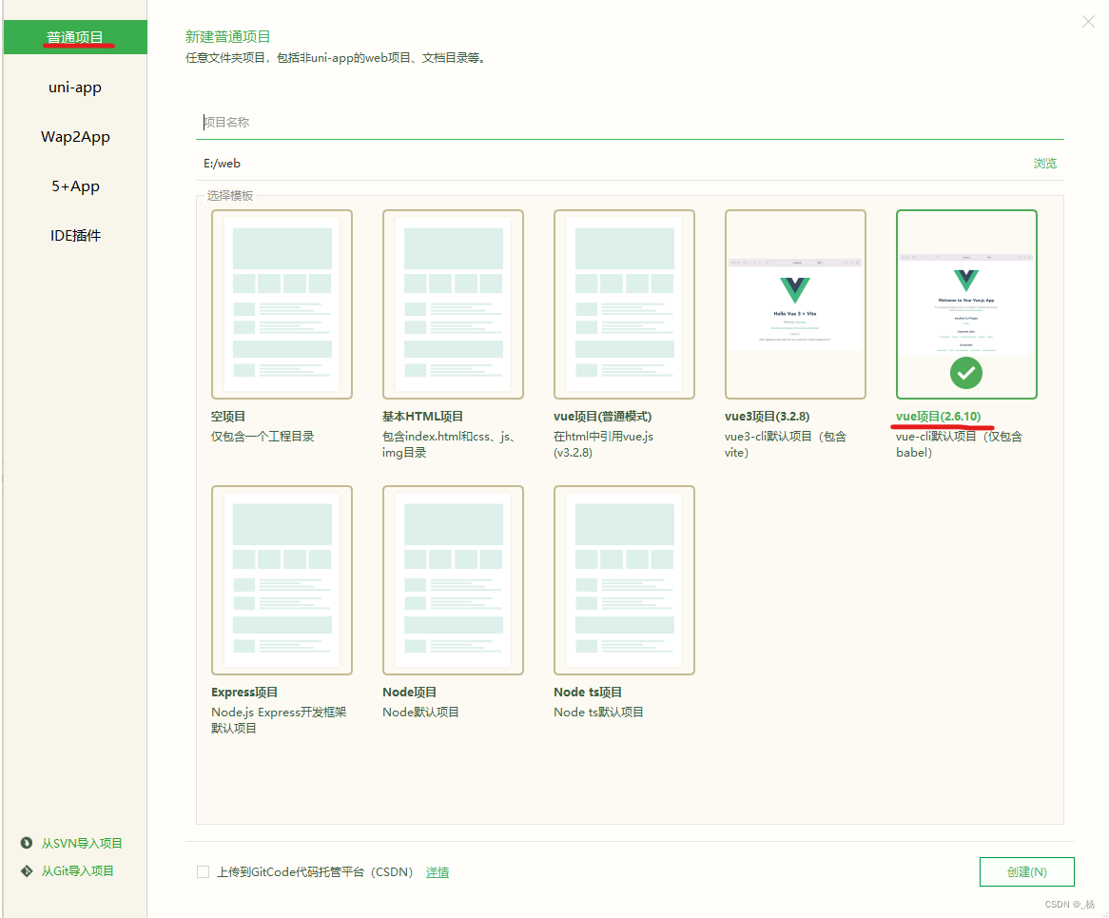
Task: Enable the 上传到GitCode代码托管平台 checkbox
Action: click(203, 871)
